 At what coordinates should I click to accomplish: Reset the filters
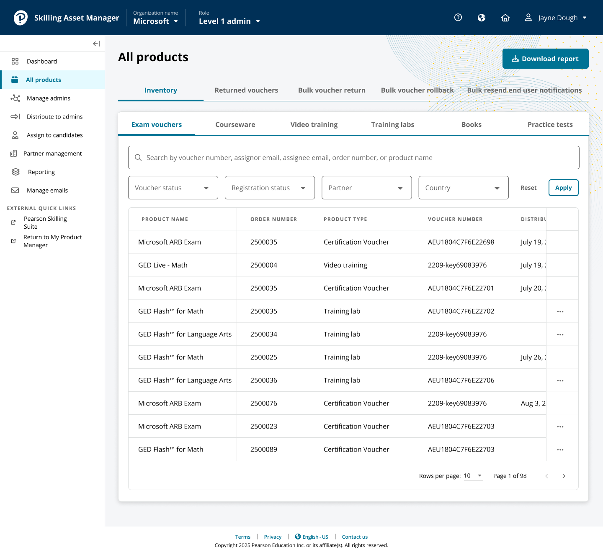coord(528,188)
